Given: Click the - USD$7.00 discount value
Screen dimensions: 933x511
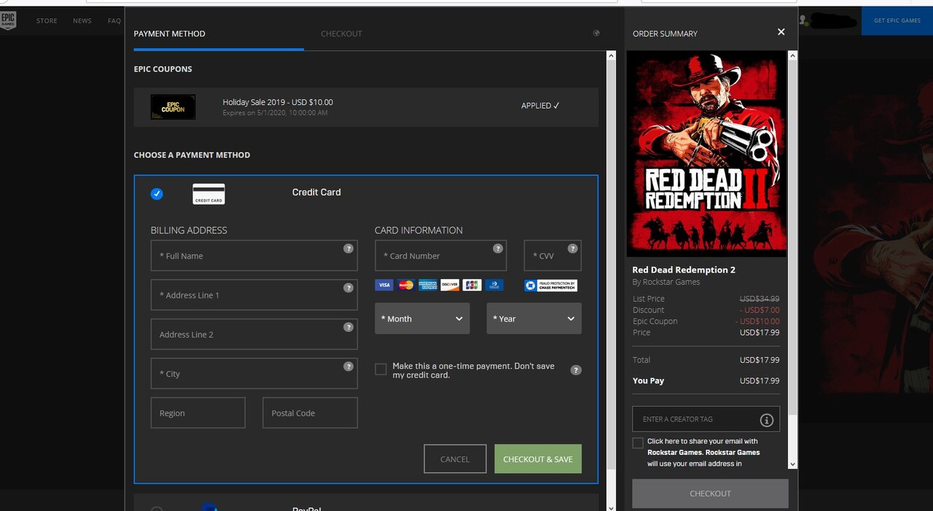Looking at the screenshot, I should pos(760,310).
